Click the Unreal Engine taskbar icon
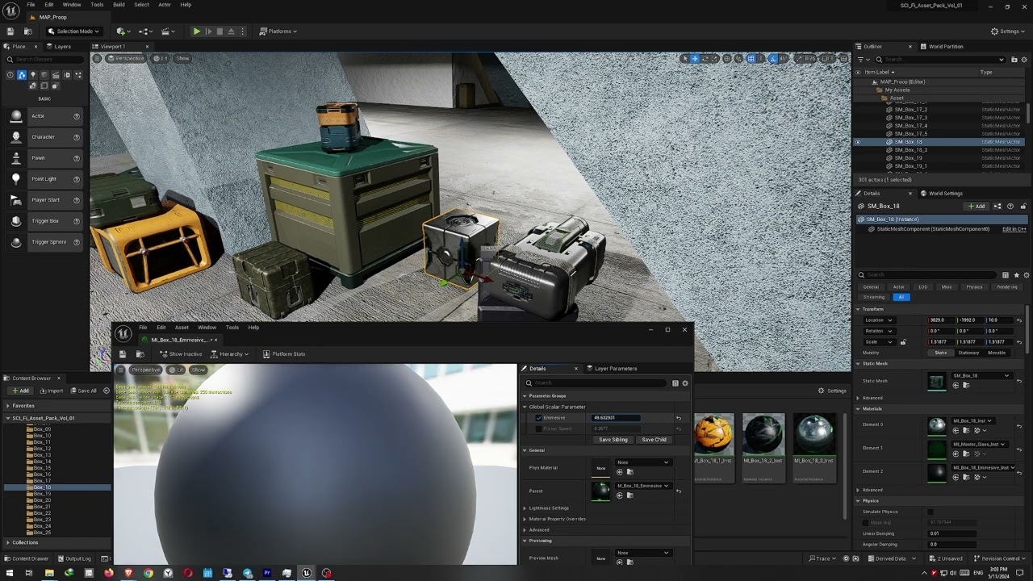 [x=307, y=573]
